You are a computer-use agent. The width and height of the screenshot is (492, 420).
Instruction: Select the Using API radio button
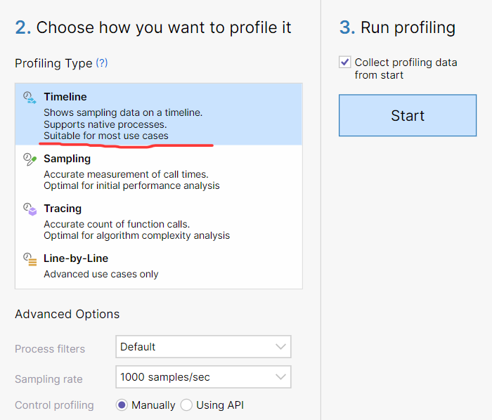pos(186,405)
